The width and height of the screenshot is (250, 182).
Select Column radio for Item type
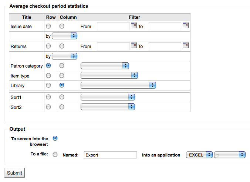[x=62, y=76]
